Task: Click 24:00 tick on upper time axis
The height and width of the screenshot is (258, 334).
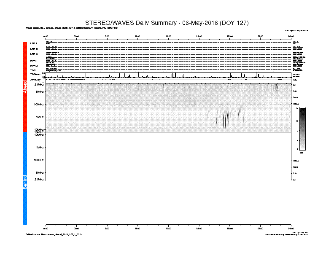Action: (x=291, y=36)
